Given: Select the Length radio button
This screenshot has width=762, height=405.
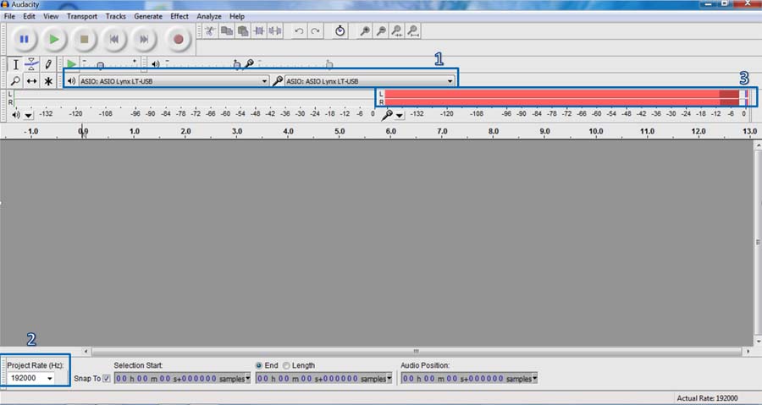Looking at the screenshot, I should [286, 365].
